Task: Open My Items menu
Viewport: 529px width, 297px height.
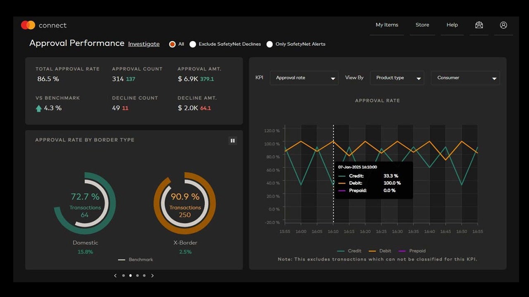Action: [387, 25]
